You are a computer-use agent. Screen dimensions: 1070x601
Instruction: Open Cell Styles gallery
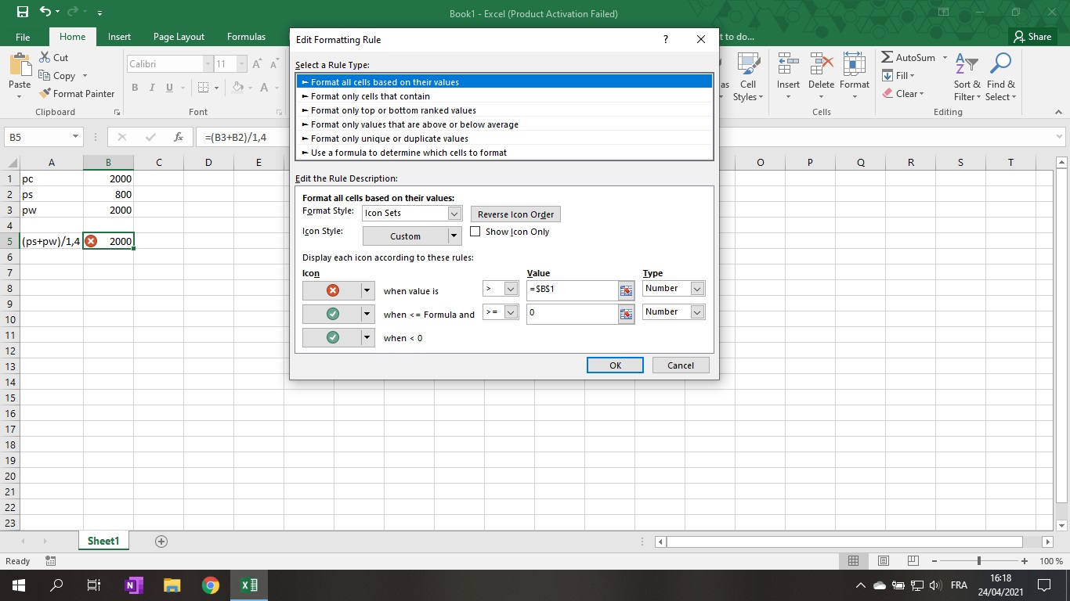747,77
